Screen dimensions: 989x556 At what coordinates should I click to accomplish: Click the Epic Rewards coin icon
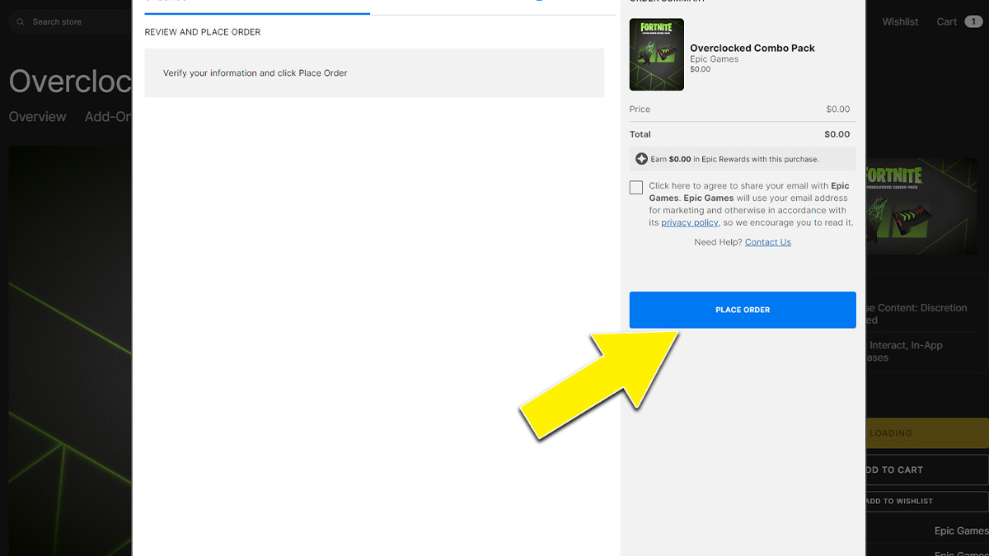coord(641,159)
